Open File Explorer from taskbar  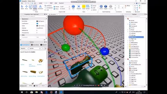tap(37, 92)
